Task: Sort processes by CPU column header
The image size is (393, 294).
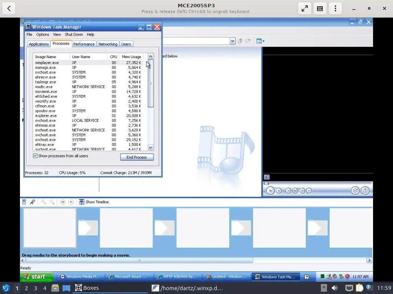Action: 113,57
